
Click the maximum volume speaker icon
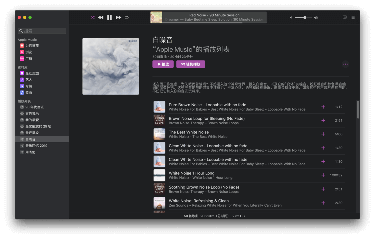pyautogui.click(x=316, y=17)
